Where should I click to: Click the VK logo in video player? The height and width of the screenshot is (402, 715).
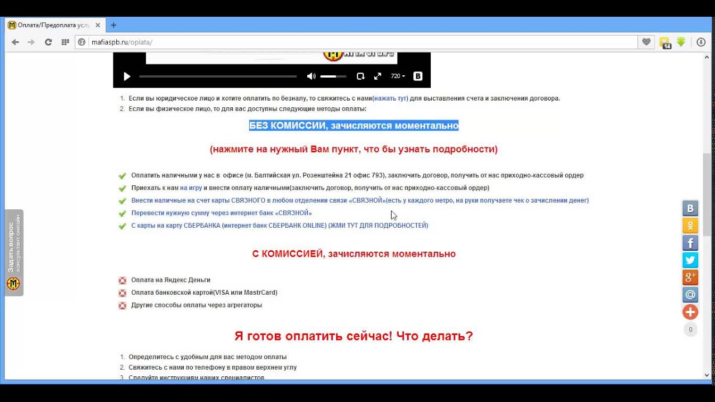pos(418,76)
